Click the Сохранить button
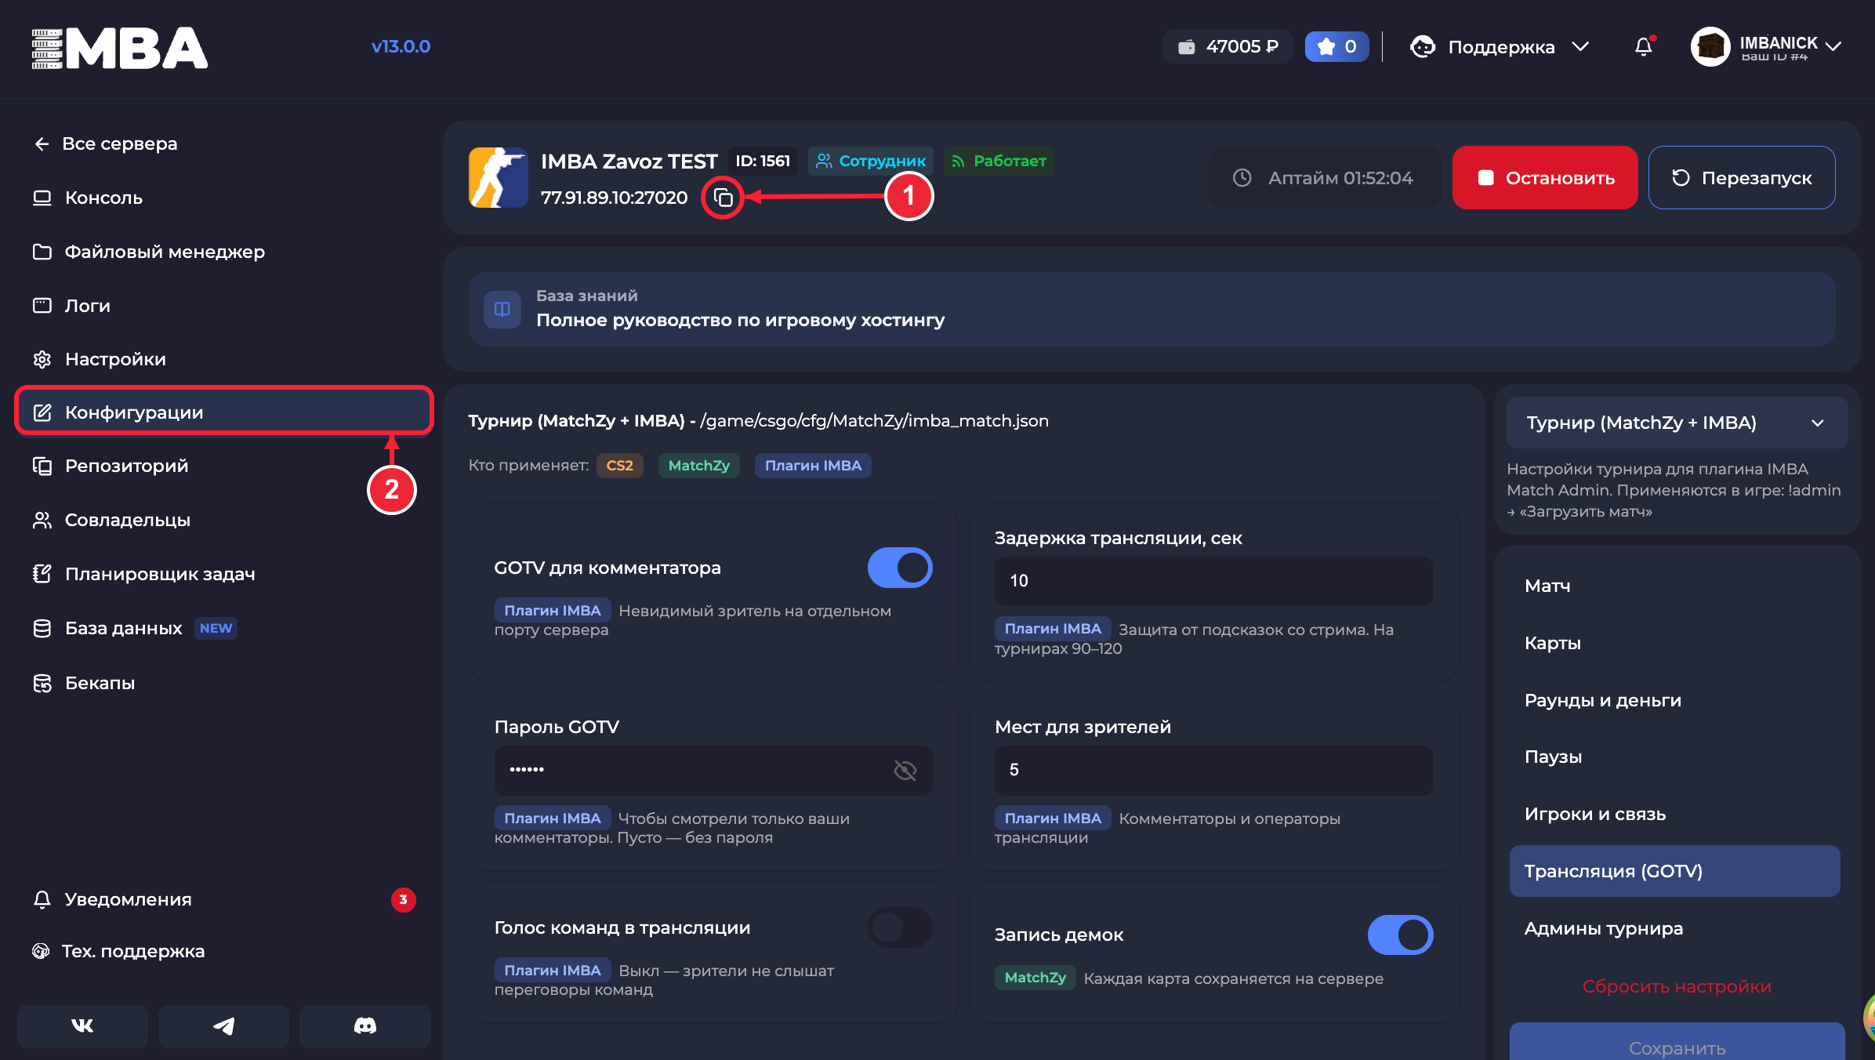Image resolution: width=1875 pixels, height=1060 pixels. tap(1677, 1043)
